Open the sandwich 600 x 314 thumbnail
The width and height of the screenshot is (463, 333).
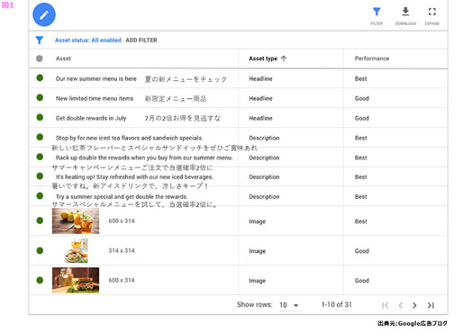pos(76,280)
